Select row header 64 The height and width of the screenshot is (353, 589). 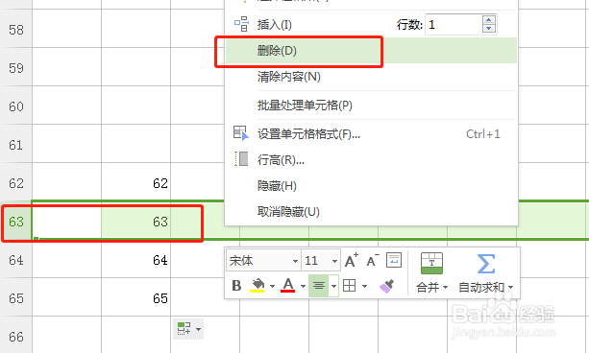(16, 260)
